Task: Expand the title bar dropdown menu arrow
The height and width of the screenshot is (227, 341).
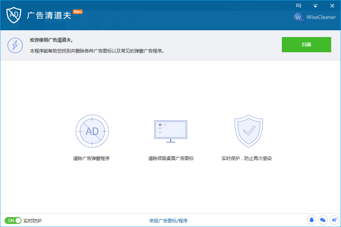Action: pyautogui.click(x=315, y=6)
